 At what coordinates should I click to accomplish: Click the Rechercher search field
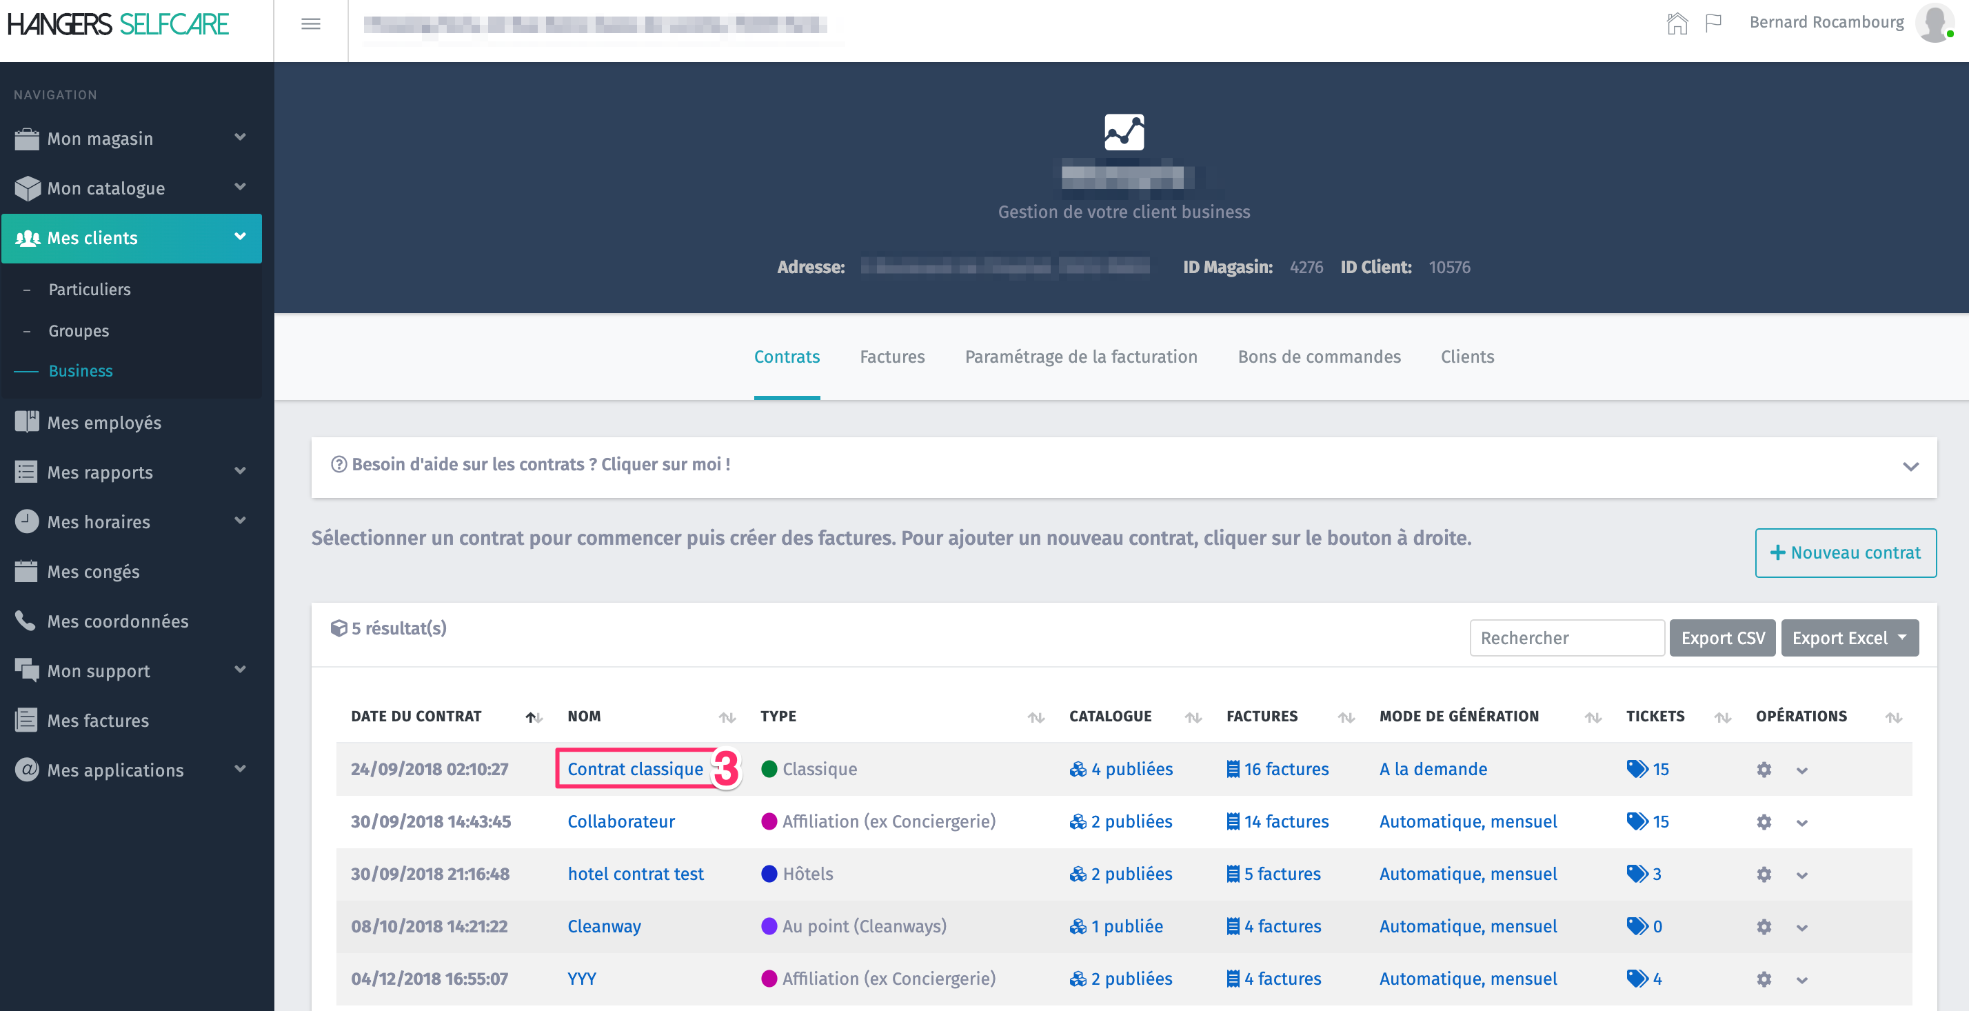[x=1566, y=638]
